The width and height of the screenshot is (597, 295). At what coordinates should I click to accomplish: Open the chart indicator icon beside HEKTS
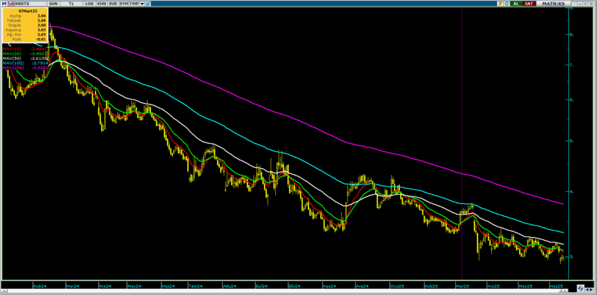[11, 4]
